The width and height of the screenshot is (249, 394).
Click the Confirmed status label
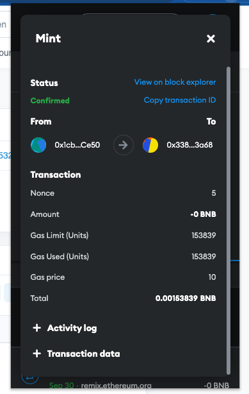click(50, 101)
